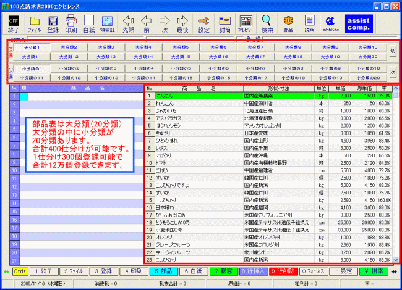Viewport: 402px width, 290px height.
Task: Click the cyan cell in invoice row 1
Action: pyautogui.click(x=24, y=96)
